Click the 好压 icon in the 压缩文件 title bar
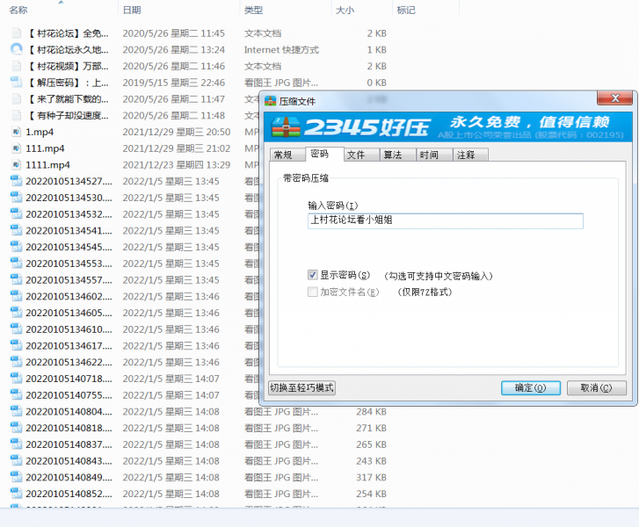This screenshot has width=639, height=527. (x=272, y=101)
